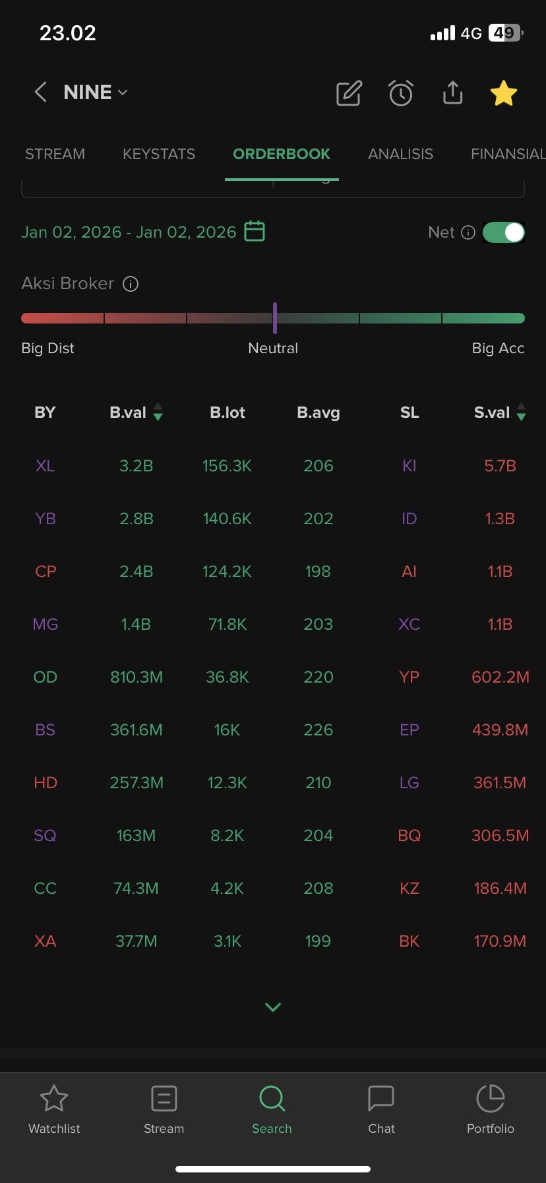The image size is (546, 1183).
Task: Tap the share icon
Action: point(452,93)
